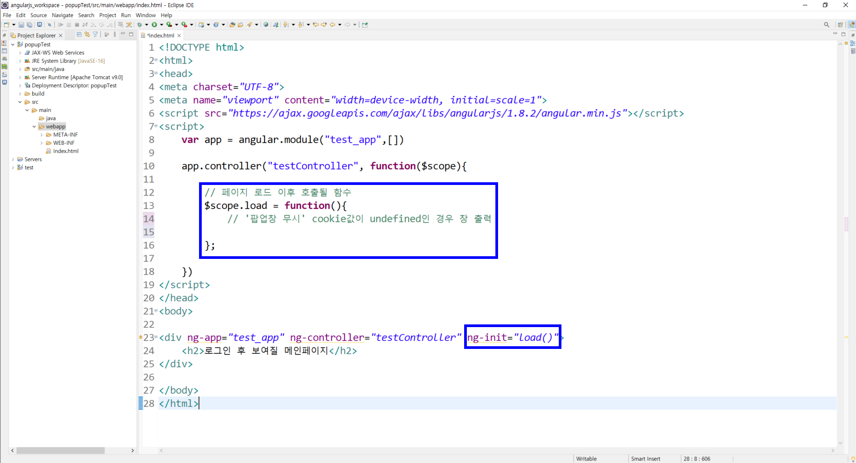Click the Next Annotation icon

click(286, 25)
